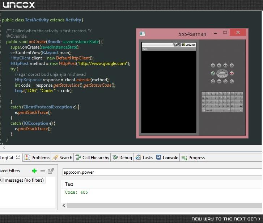Select the 'Code: 405' log message
263x223 pixels.
pyautogui.click(x=76, y=192)
